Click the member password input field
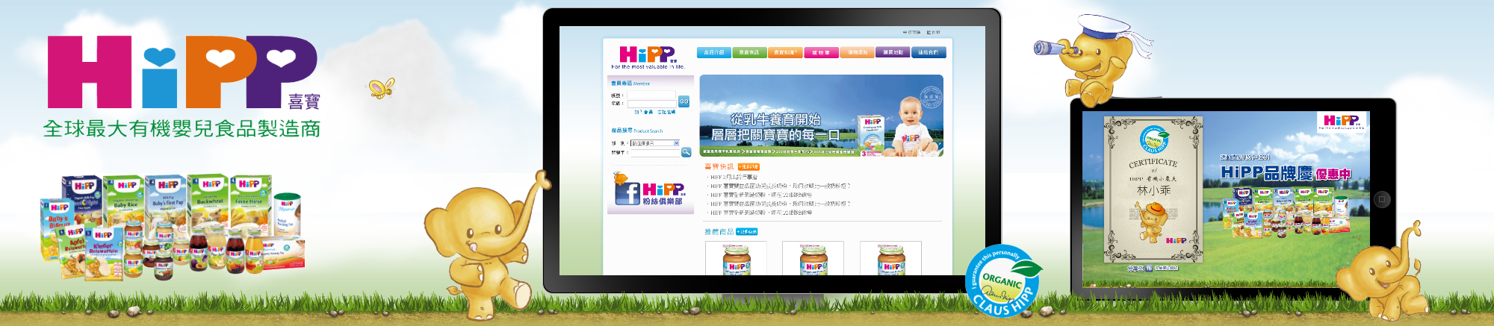The height and width of the screenshot is (326, 1494). pos(651,104)
